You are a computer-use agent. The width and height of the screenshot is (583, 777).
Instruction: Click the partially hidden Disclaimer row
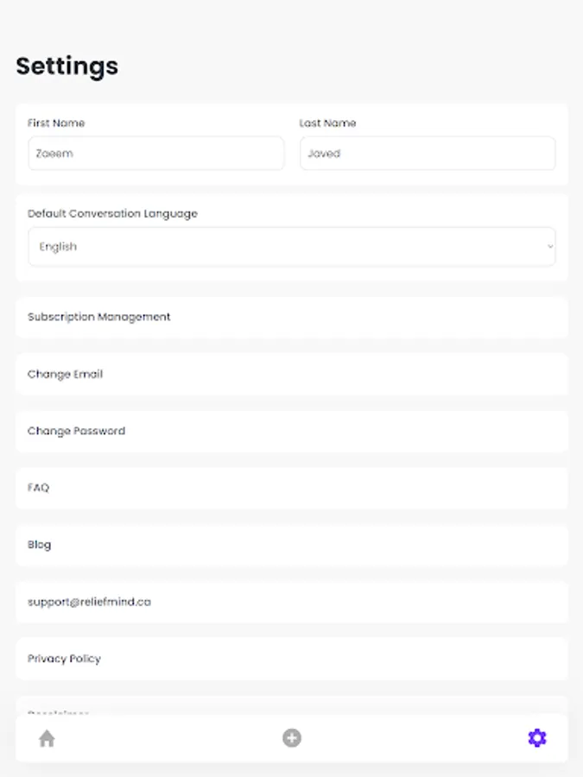click(291, 707)
